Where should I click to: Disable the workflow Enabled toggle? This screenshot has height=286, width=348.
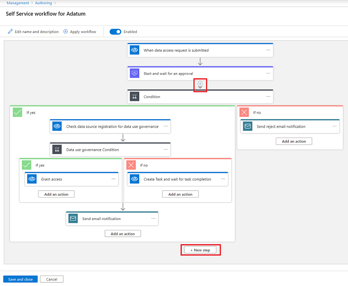click(115, 32)
